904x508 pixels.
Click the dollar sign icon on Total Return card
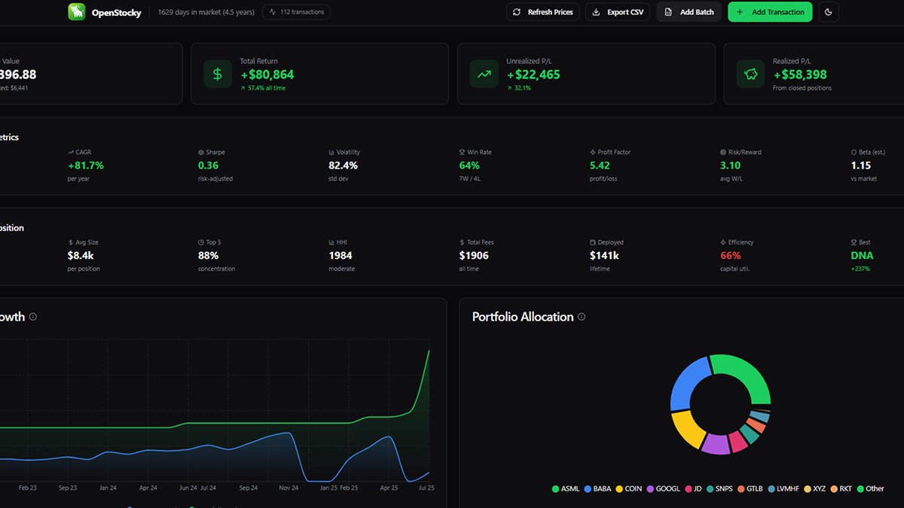click(217, 74)
